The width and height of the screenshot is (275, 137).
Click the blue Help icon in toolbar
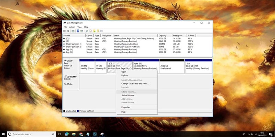coord(78,31)
